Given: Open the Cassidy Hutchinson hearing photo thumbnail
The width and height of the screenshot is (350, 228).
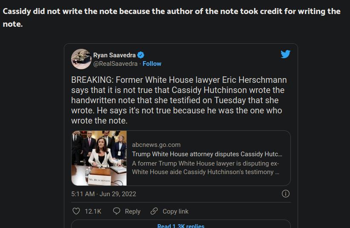Looking at the screenshot, I should tap(99, 158).
